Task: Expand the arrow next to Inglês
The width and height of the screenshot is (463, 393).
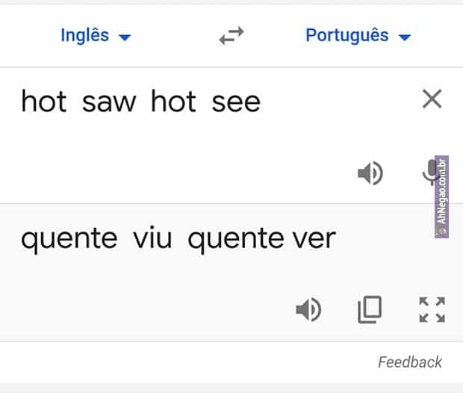Action: (125, 37)
